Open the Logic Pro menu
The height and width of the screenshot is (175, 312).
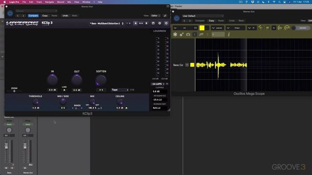point(14,2)
